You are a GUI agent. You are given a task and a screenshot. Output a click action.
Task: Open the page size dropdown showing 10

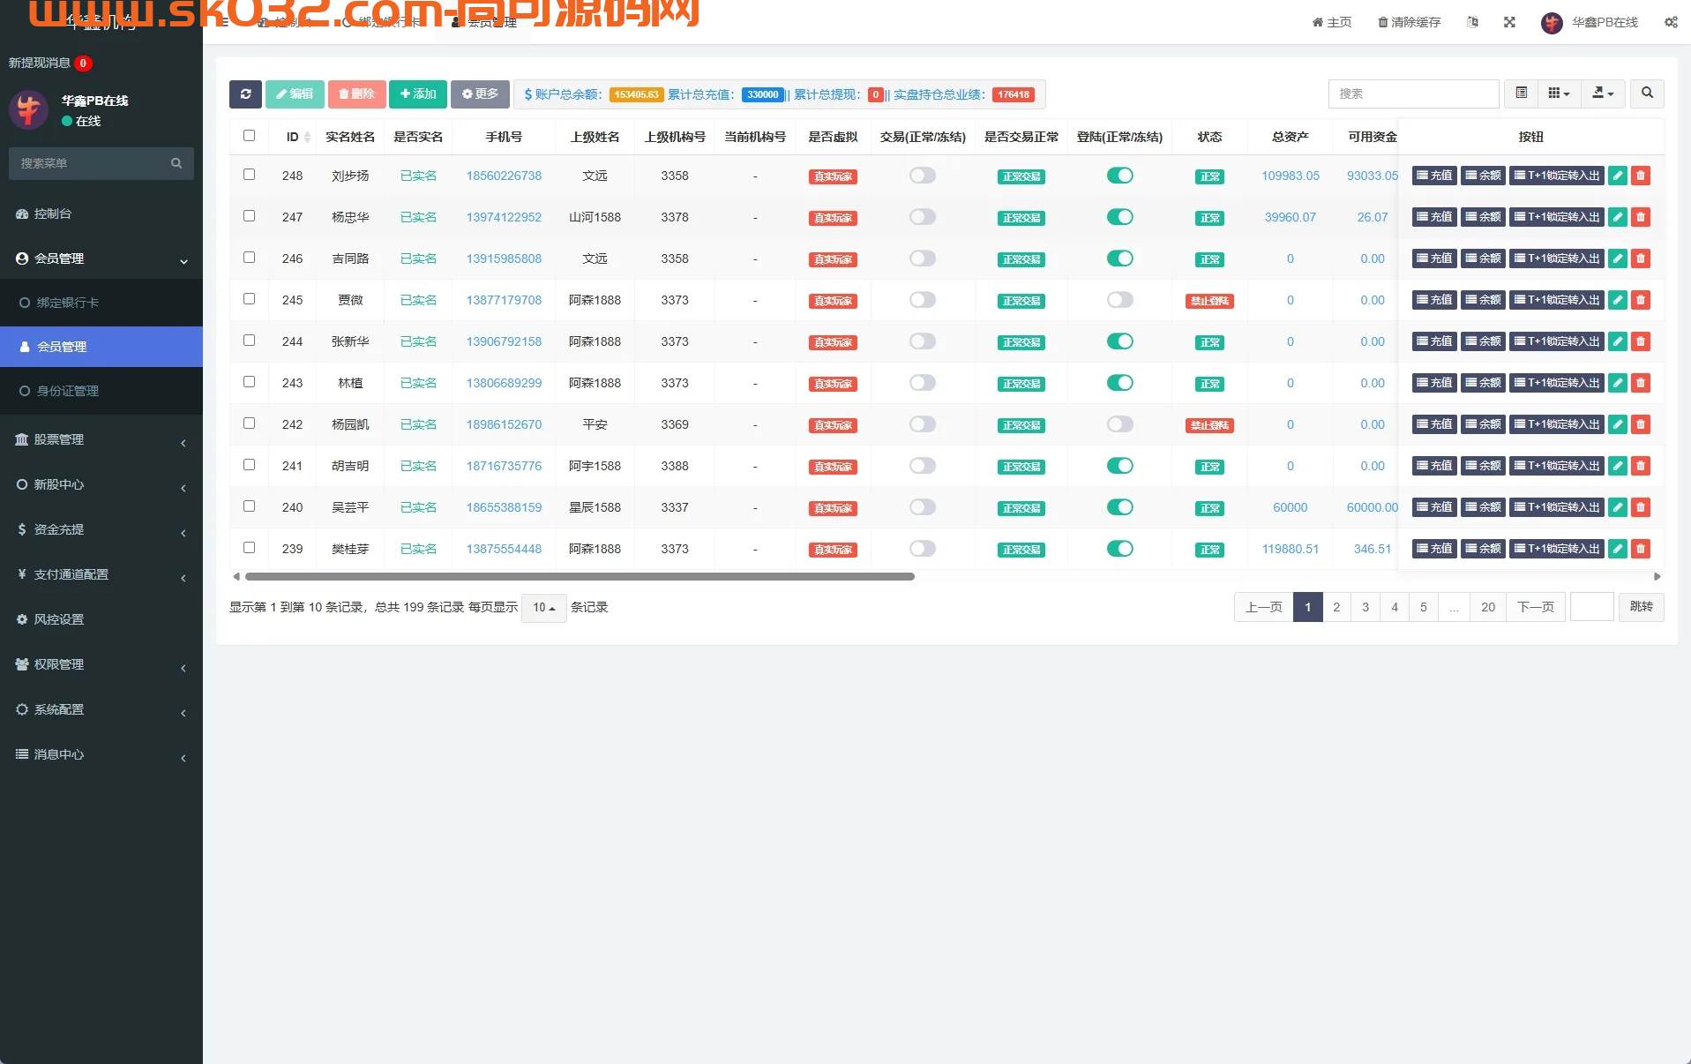pyautogui.click(x=543, y=608)
